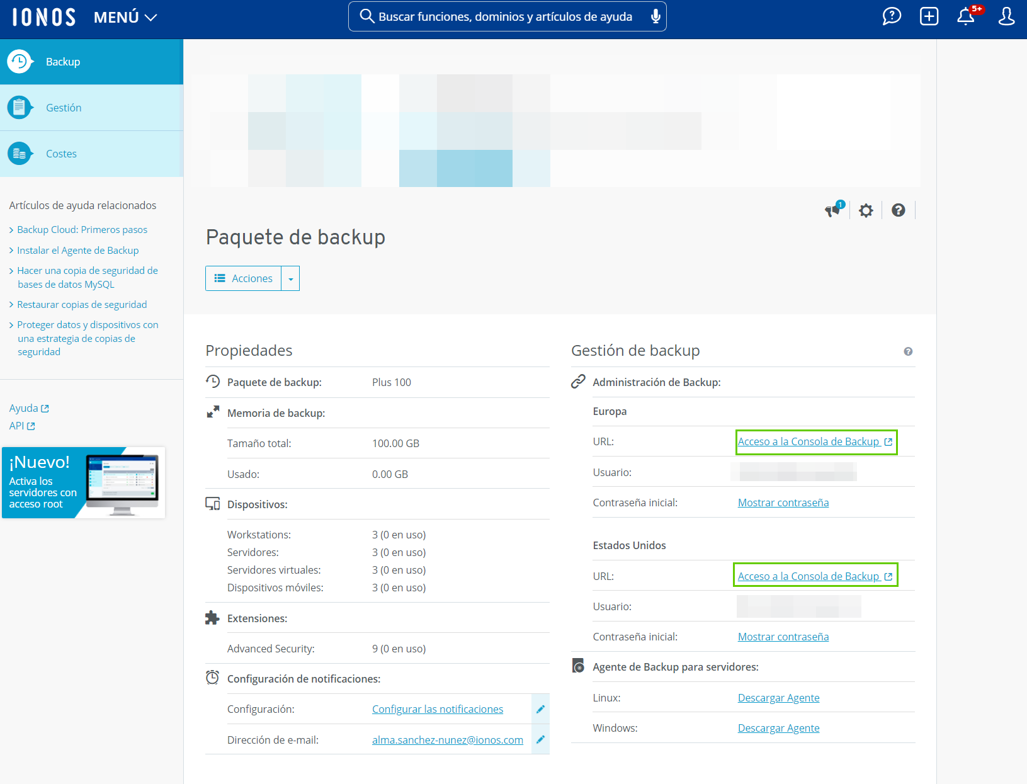The width and height of the screenshot is (1027, 784).
Task: Click the 'Memoria de backup' expand arrows icon
Action: [213, 412]
